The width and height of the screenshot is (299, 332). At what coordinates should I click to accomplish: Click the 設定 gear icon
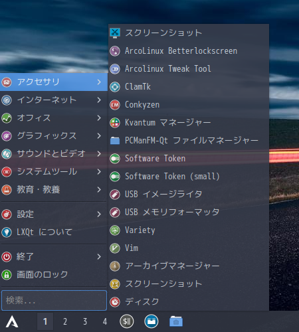[x=7, y=214]
